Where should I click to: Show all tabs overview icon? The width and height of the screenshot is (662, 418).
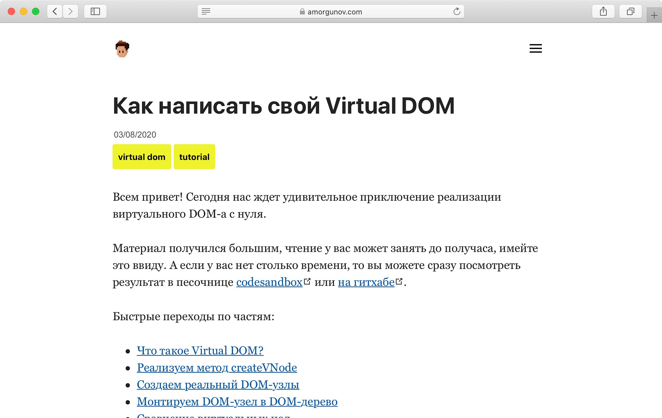click(x=630, y=12)
